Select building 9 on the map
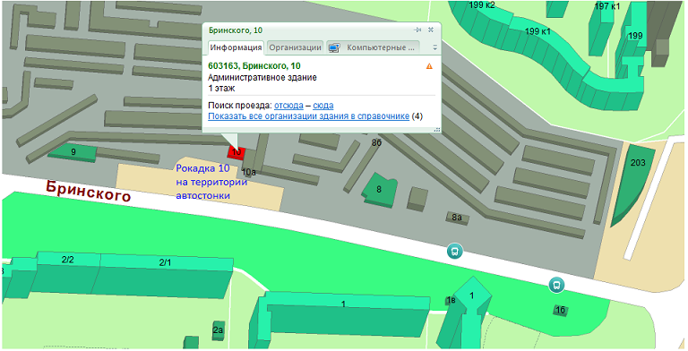This screenshot has width=688, height=351. tap(73, 152)
